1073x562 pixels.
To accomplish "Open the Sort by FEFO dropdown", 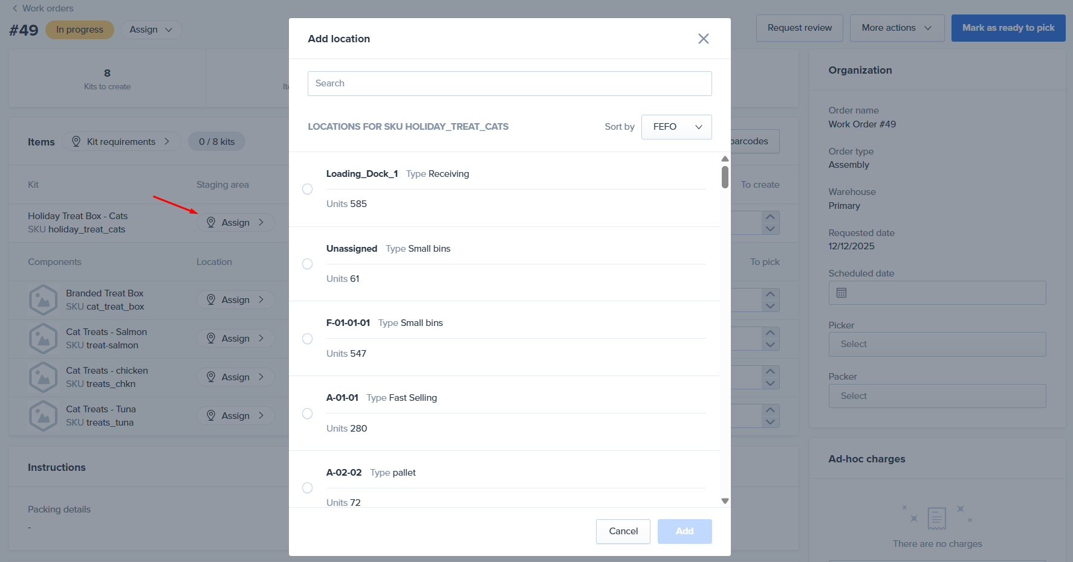I will pyautogui.click(x=676, y=127).
